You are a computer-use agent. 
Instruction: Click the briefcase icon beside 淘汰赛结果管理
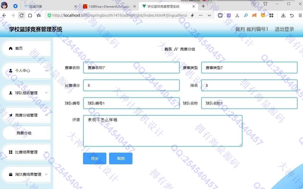click(11, 175)
